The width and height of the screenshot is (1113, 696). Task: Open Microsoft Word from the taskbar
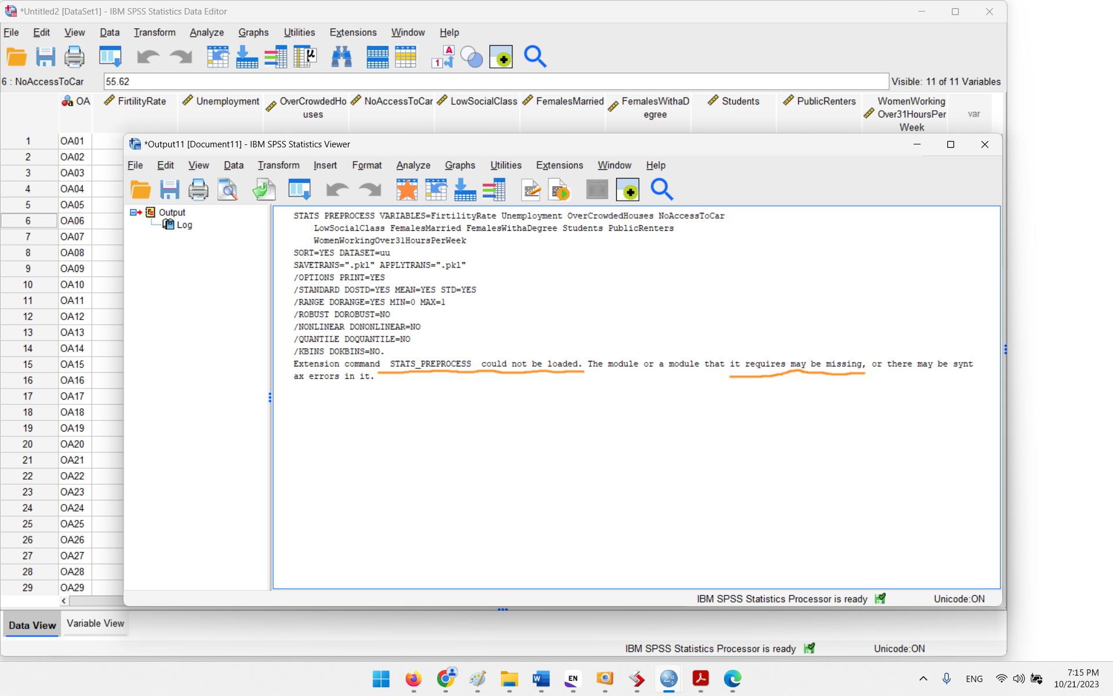click(x=540, y=679)
